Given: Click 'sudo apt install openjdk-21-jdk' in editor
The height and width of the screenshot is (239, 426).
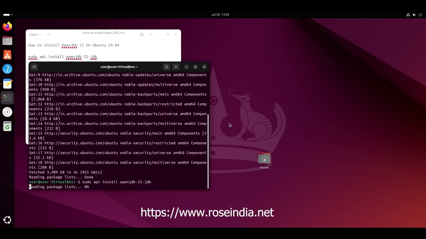Looking at the screenshot, I should (x=63, y=57).
